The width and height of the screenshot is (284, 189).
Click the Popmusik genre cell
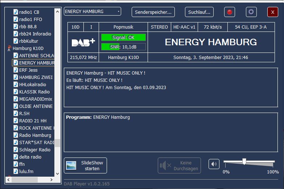pos(123,27)
